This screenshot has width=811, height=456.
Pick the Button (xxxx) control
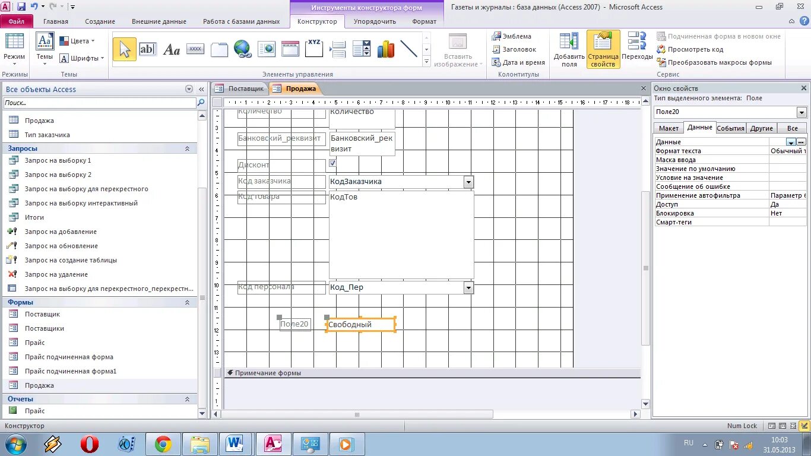tap(195, 49)
